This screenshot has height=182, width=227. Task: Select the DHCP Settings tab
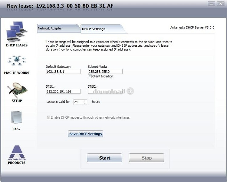tap(103, 29)
